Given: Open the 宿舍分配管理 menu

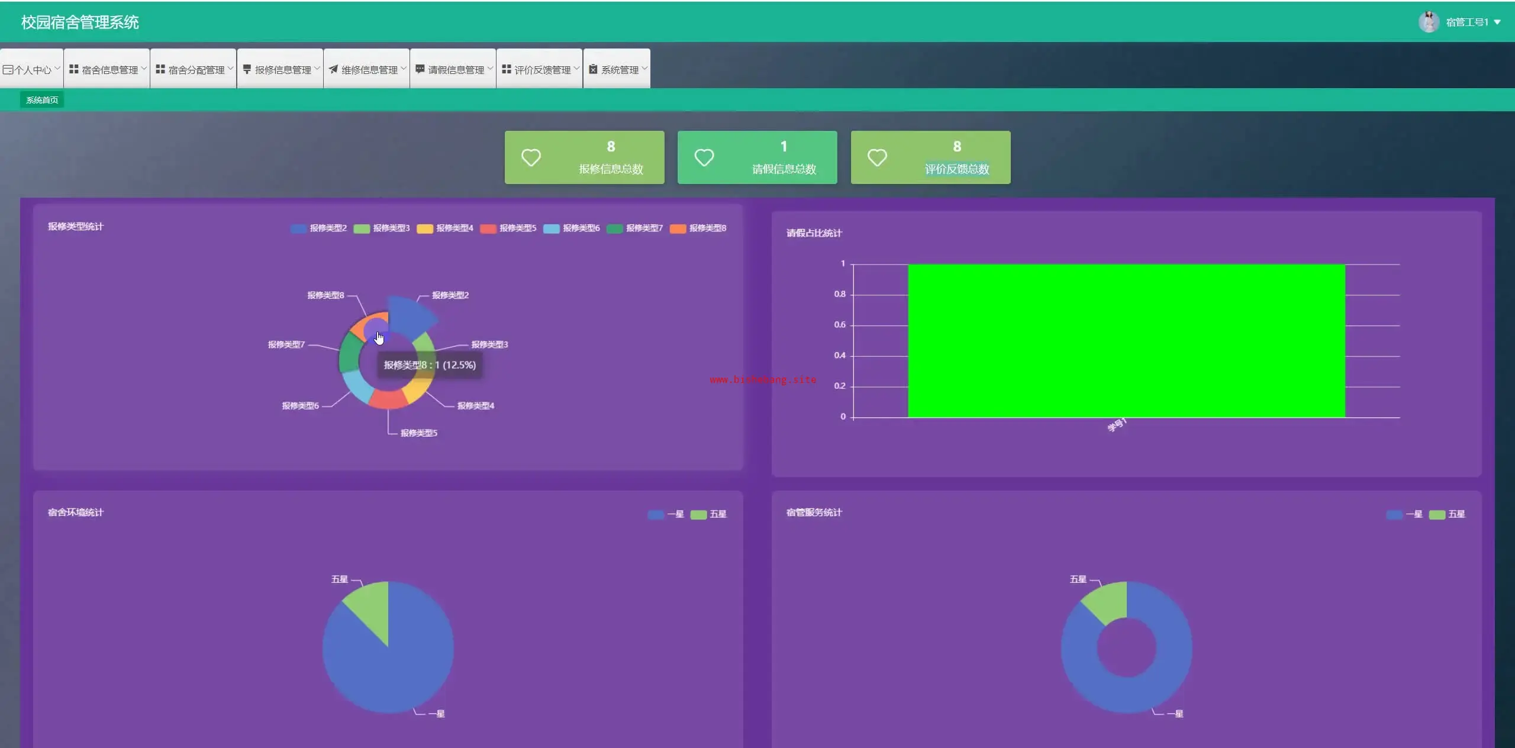Looking at the screenshot, I should pyautogui.click(x=196, y=70).
